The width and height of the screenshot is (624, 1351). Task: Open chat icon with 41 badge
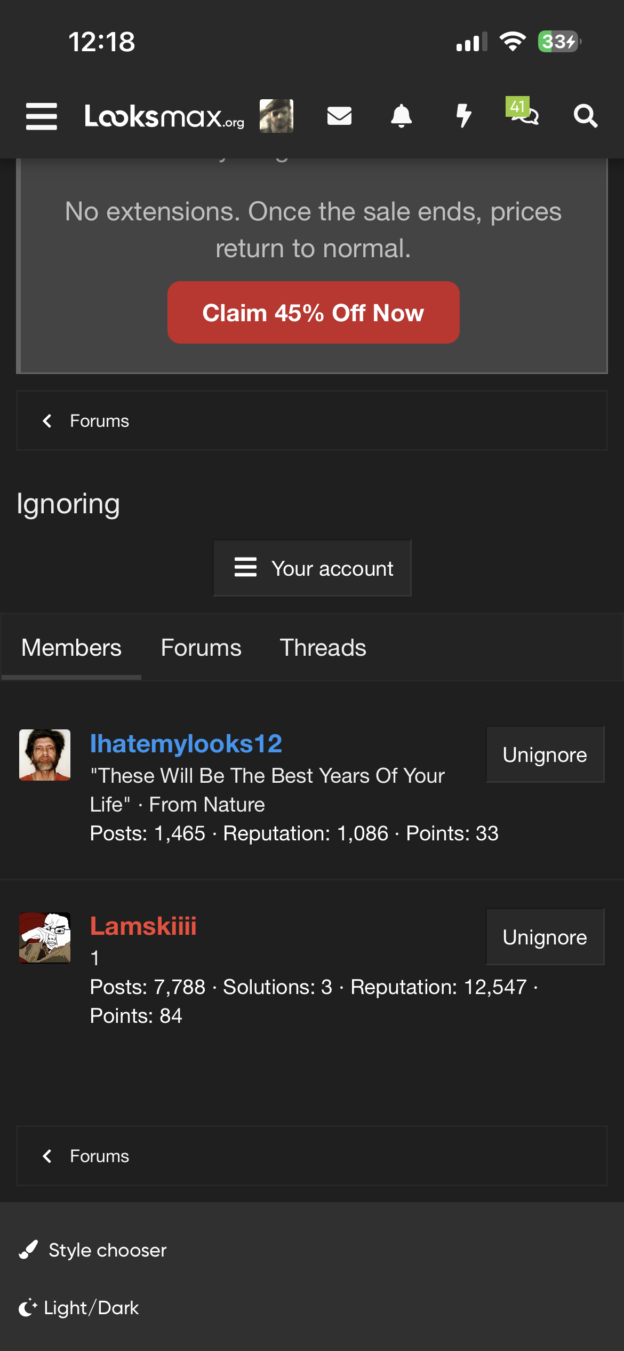(x=522, y=111)
